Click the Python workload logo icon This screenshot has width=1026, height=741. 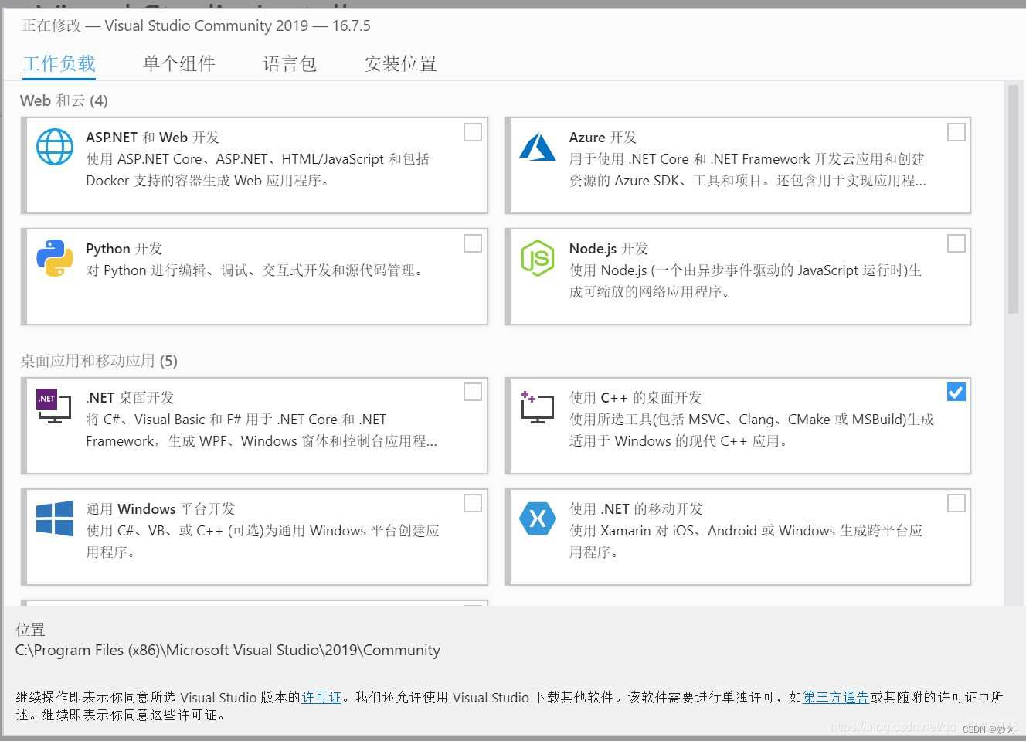click(x=55, y=258)
